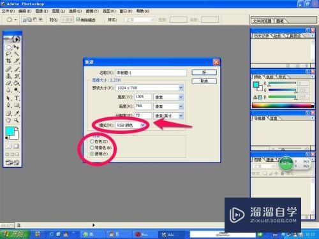Select the Type tool
Image resolution: width=319 pixels, height=239 pixels.
point(17,98)
